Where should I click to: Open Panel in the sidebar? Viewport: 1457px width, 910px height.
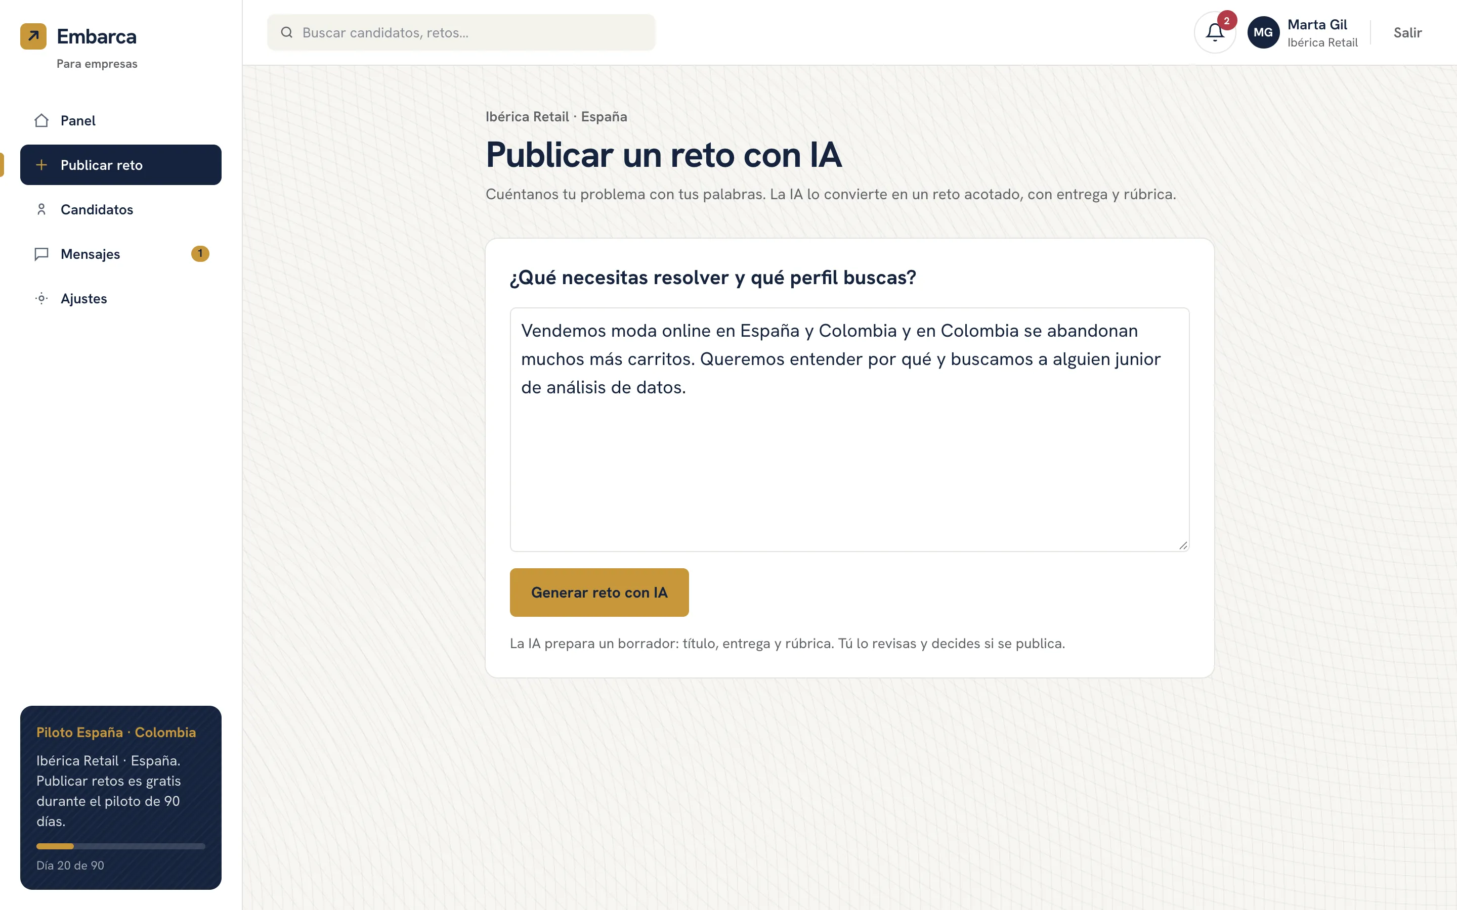coord(121,120)
